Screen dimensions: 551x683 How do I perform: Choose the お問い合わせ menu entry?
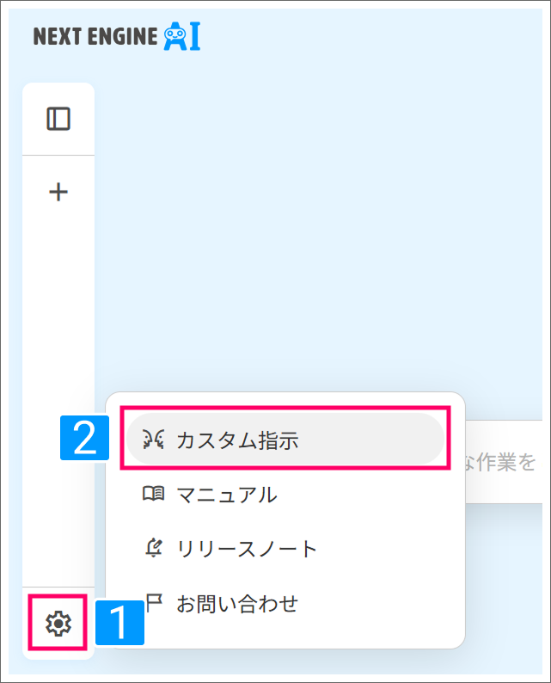click(237, 603)
